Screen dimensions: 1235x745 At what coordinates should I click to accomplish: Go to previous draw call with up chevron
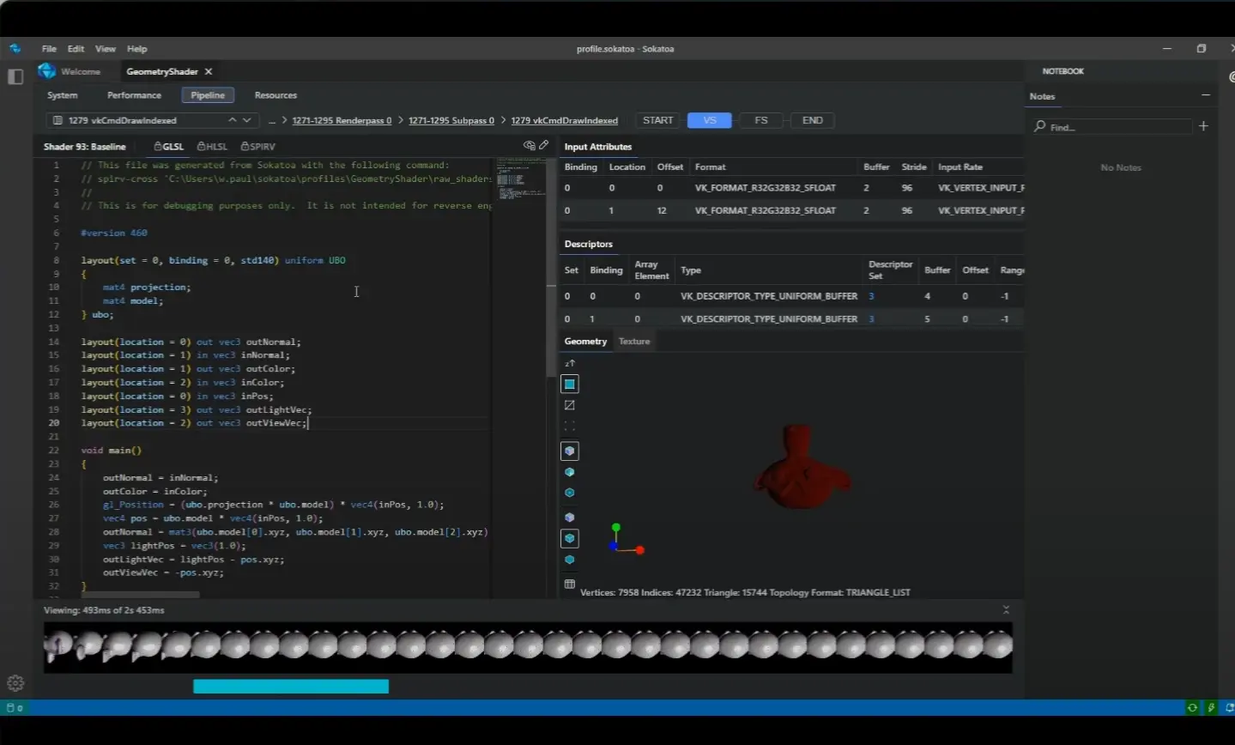(x=232, y=120)
